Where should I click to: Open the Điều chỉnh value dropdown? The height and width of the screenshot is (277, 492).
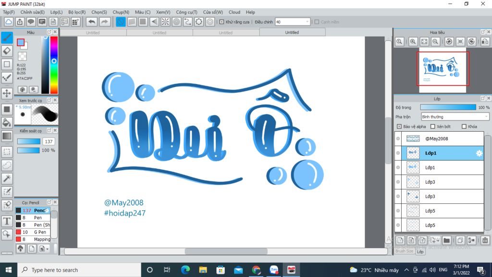[293, 22]
